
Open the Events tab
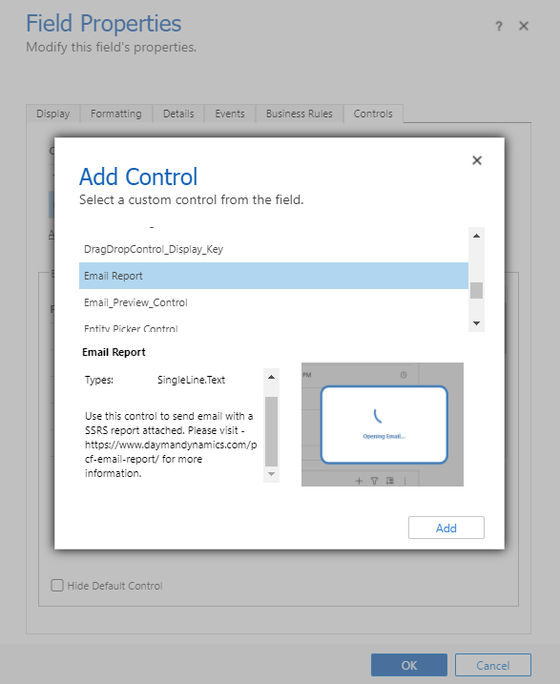click(x=229, y=114)
